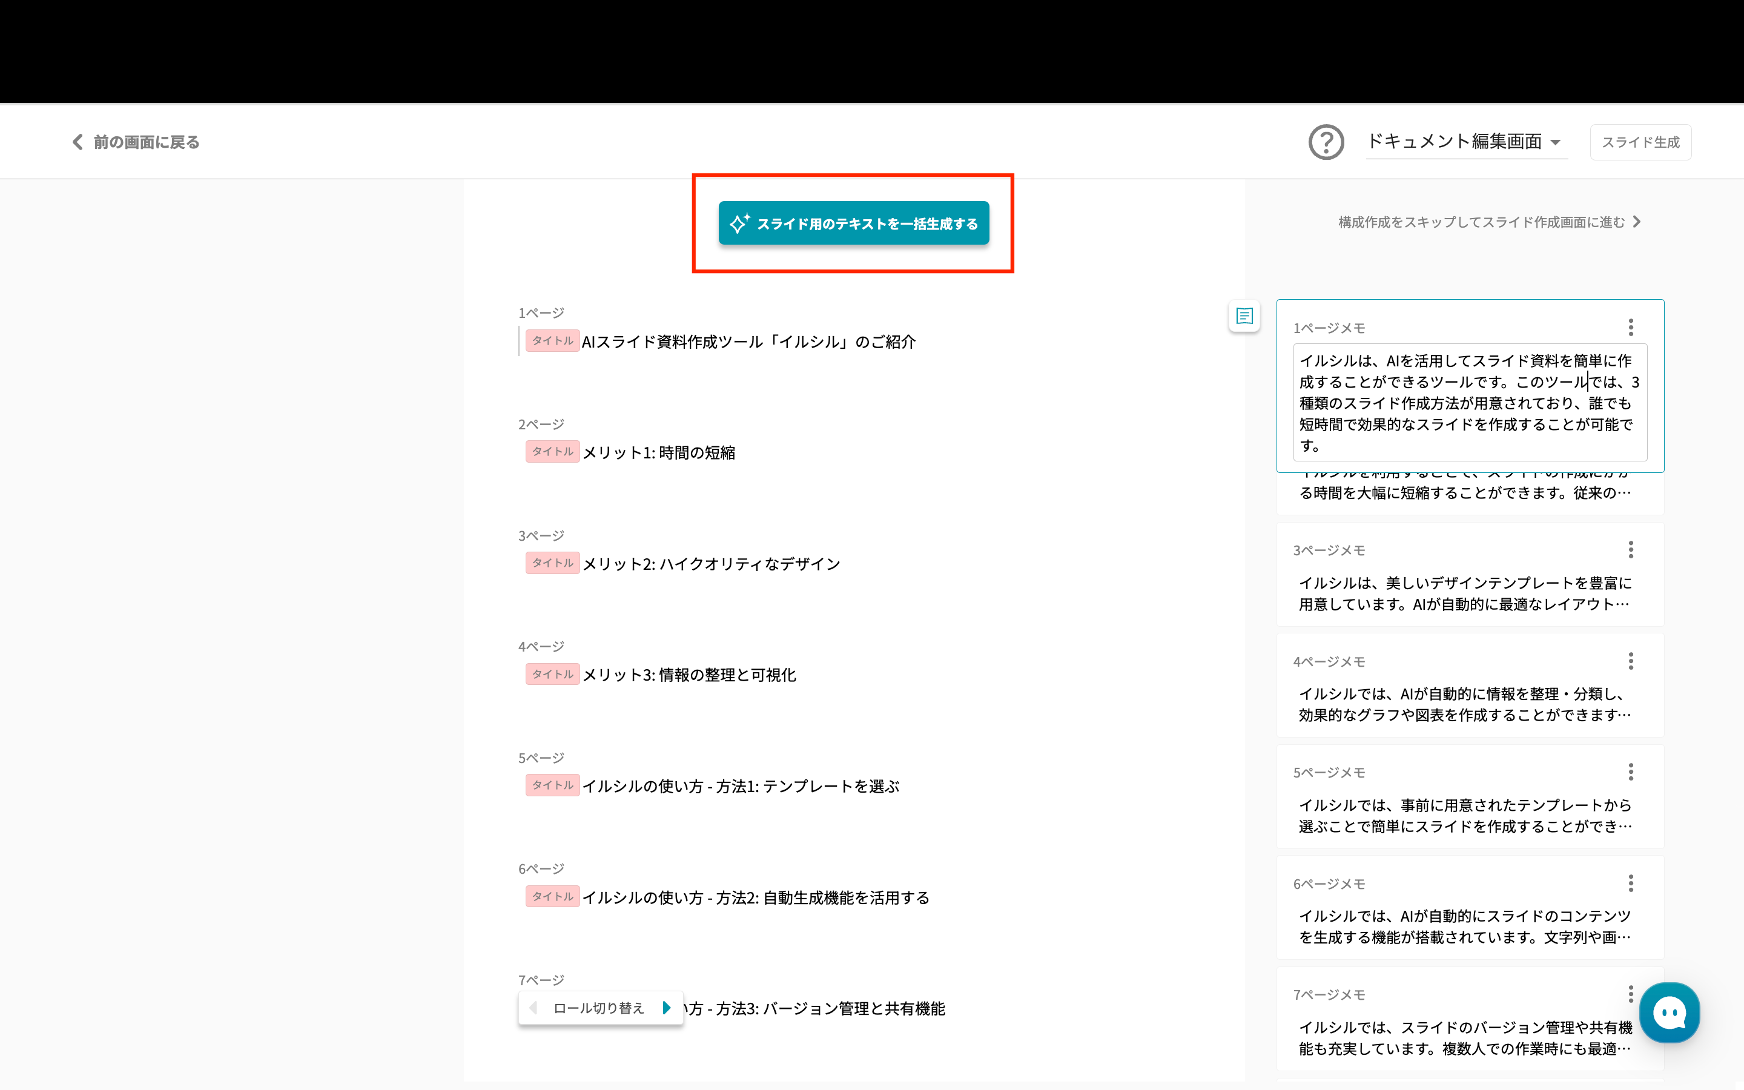Click the タイトル tag on page 2
This screenshot has width=1744, height=1090.
(553, 452)
